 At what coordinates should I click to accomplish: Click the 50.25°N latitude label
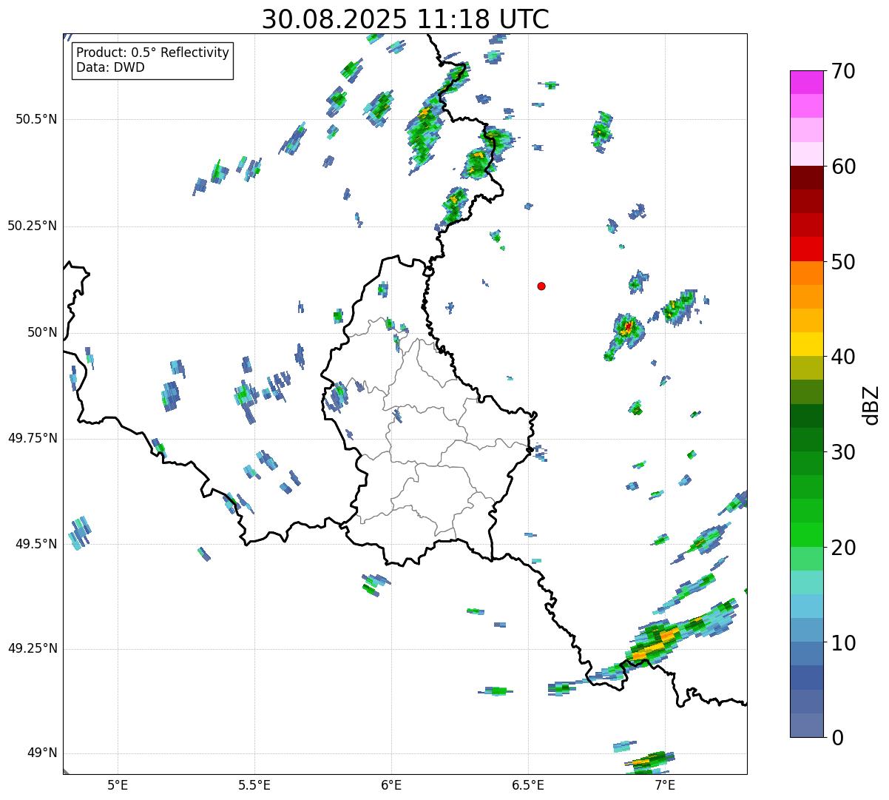point(33,226)
